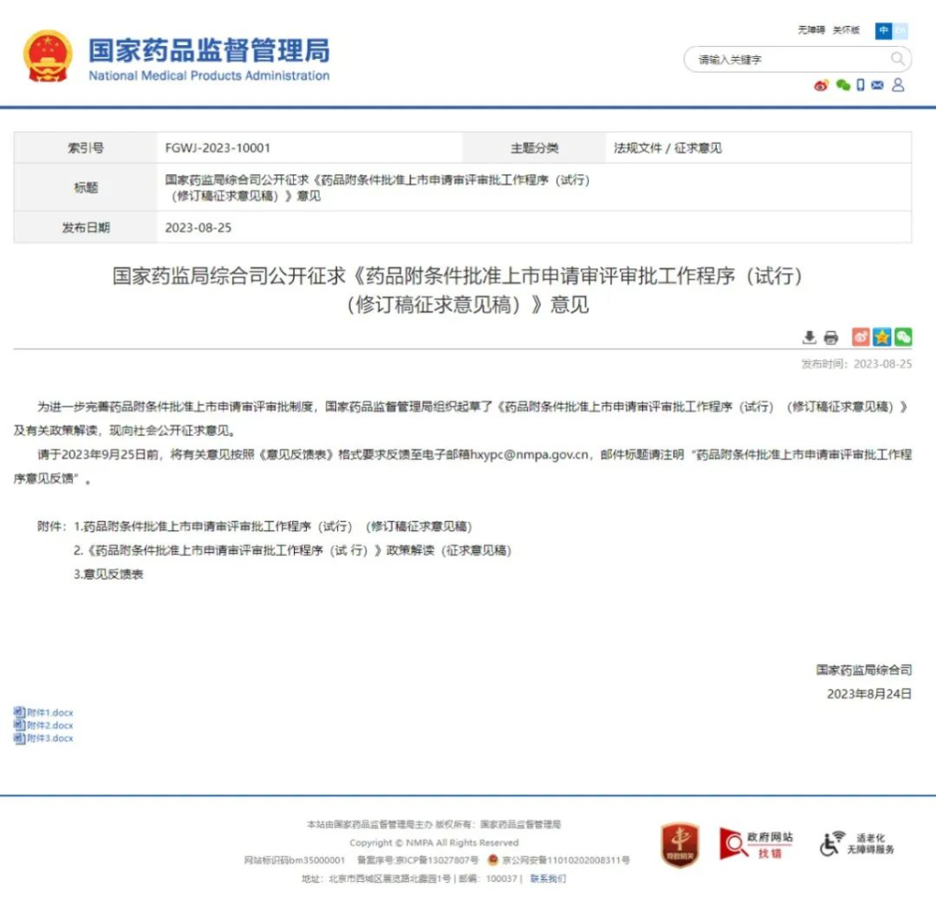
Task: Switch the site language to 中
Action: pos(884,30)
